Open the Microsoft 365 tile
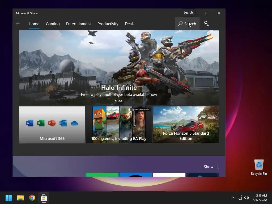Image resolution: width=272 pixels, height=204 pixels. (52, 125)
